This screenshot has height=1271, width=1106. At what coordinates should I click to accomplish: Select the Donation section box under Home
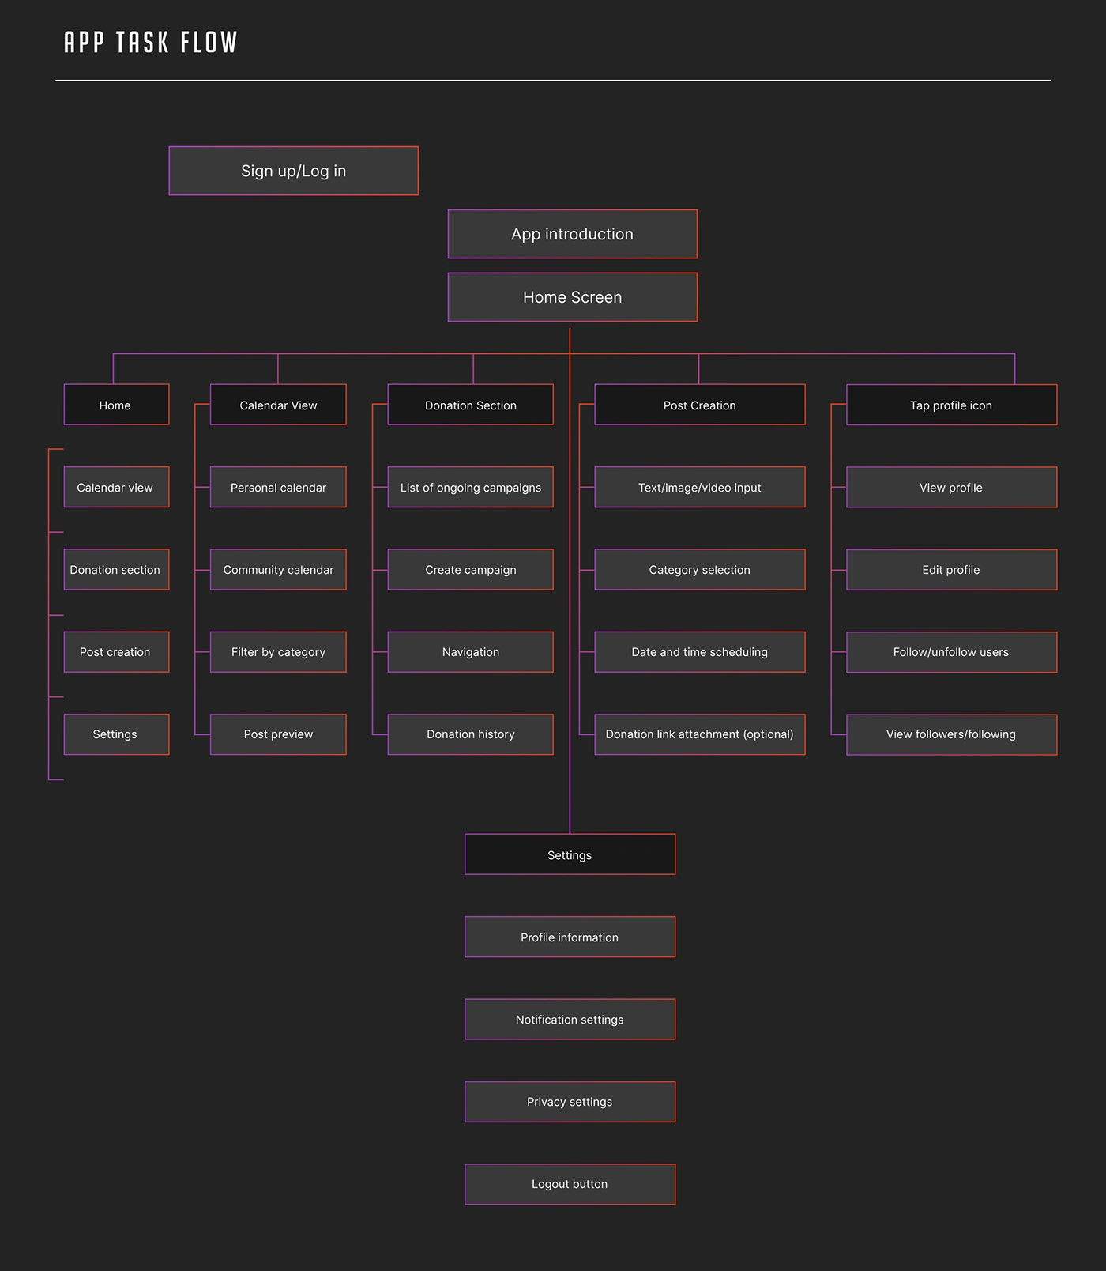(116, 569)
